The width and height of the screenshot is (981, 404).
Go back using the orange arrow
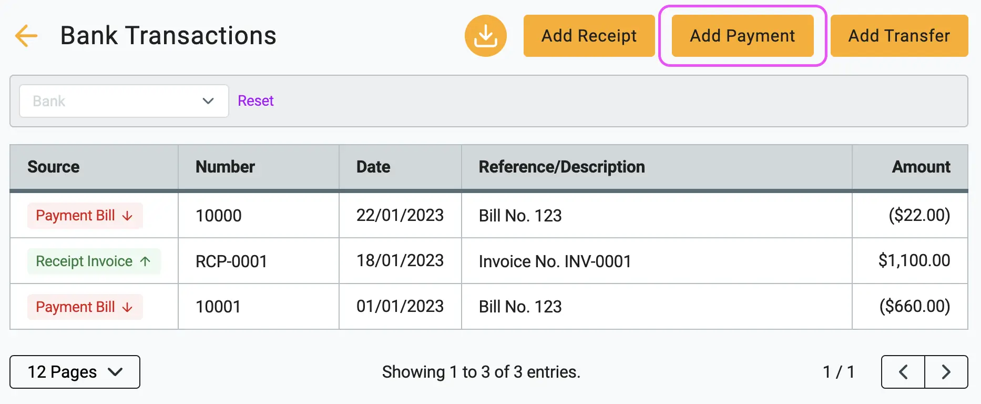[x=26, y=36]
